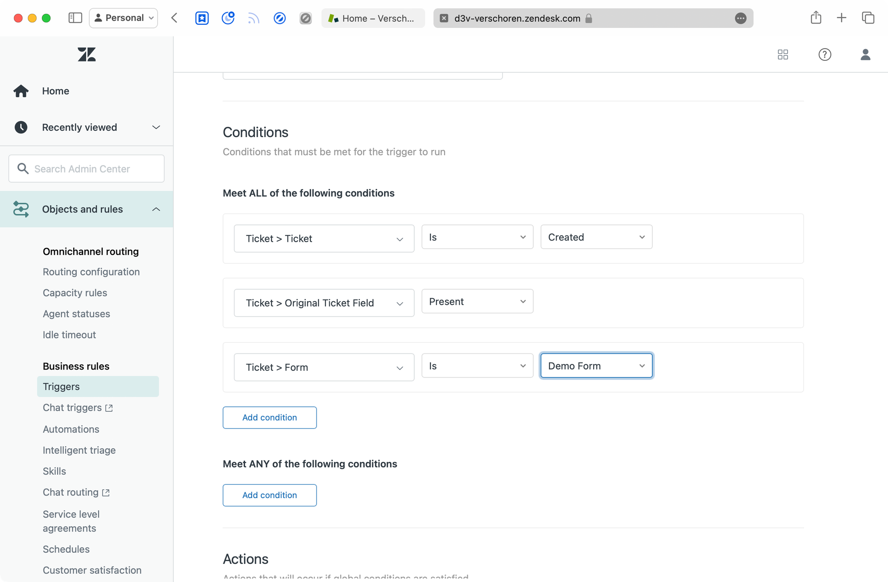The width and height of the screenshot is (888, 582).
Task: Open the Created value dropdown
Action: coord(596,237)
